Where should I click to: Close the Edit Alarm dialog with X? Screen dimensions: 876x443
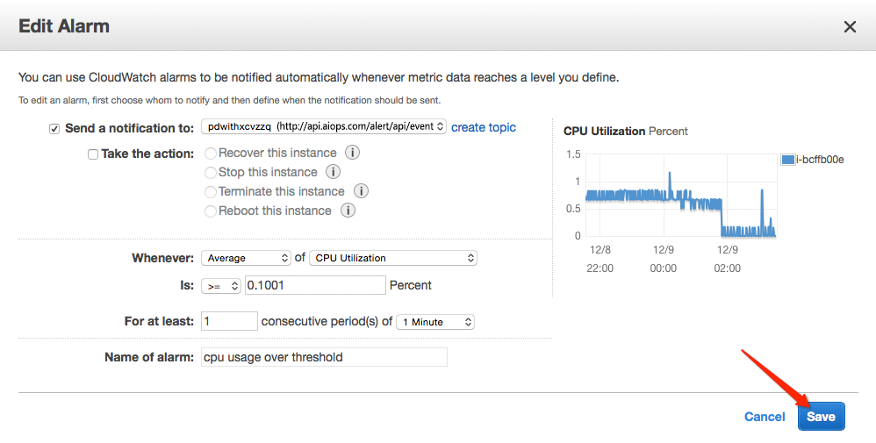click(850, 27)
